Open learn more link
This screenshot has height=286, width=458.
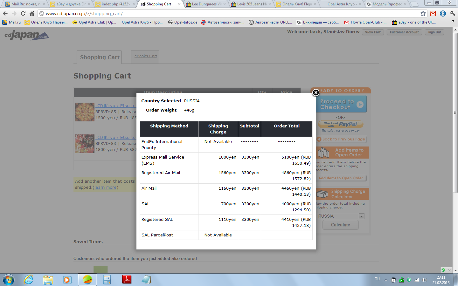point(106,187)
